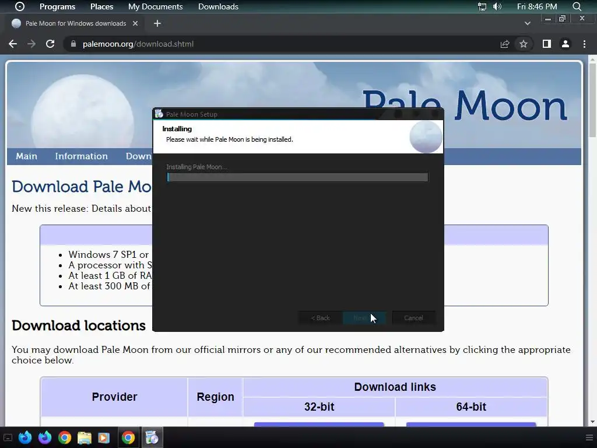This screenshot has height=448, width=597.
Task: Open a new browser tab
Action: pyautogui.click(x=157, y=23)
